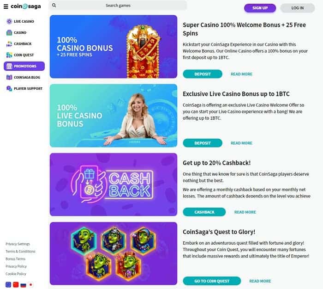Switch language with the Chinese flag
This screenshot has width=323, height=289.
pos(16,285)
